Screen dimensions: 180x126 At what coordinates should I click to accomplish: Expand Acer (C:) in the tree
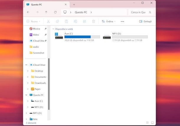[x=28, y=101]
